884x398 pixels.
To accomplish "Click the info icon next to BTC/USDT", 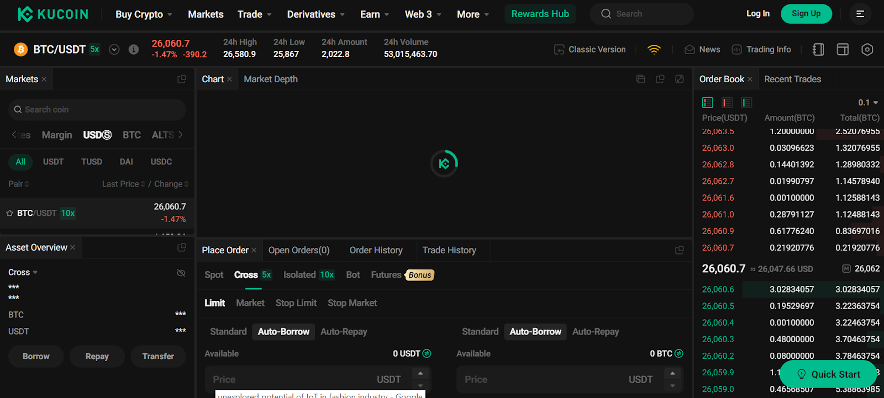I will point(134,50).
